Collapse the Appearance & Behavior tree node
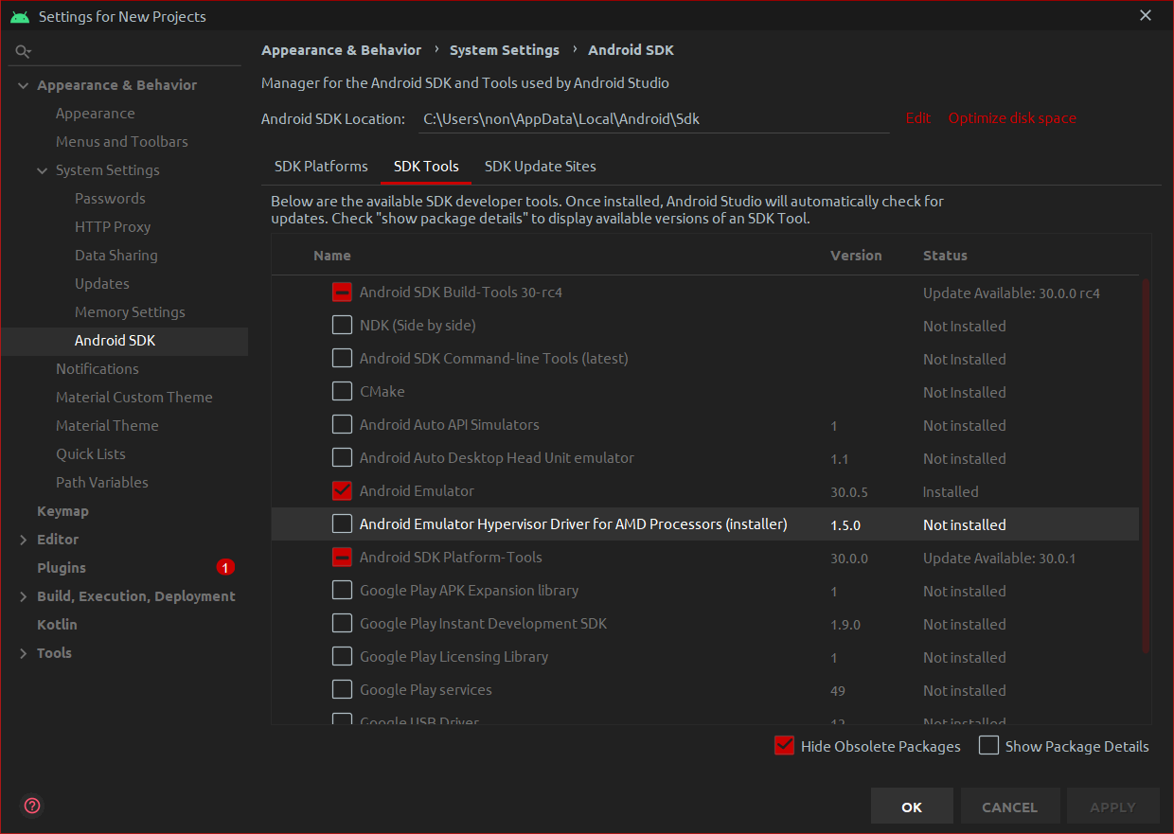 point(24,85)
